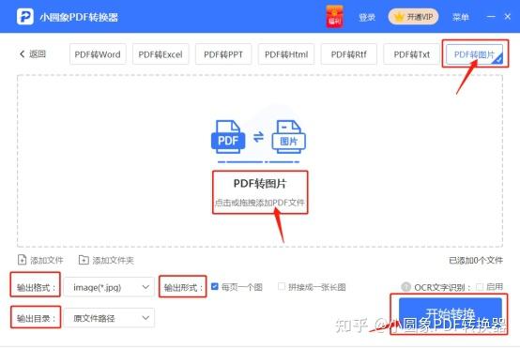The width and height of the screenshot is (520, 348).
Task: Minimize the converter window
Action: [491, 17]
